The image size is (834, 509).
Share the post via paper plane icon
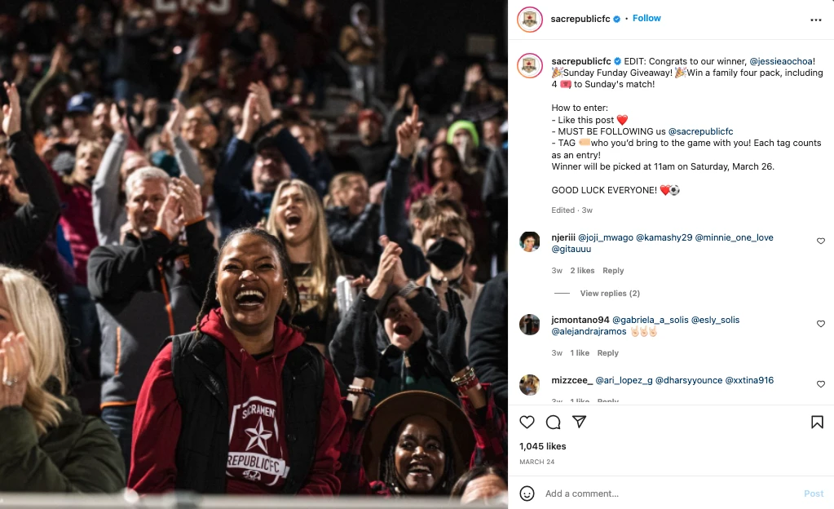click(x=579, y=422)
